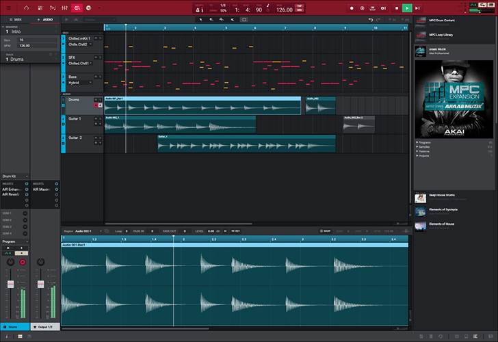
Task: Toggle the metronome icon
Action: pos(199,8)
